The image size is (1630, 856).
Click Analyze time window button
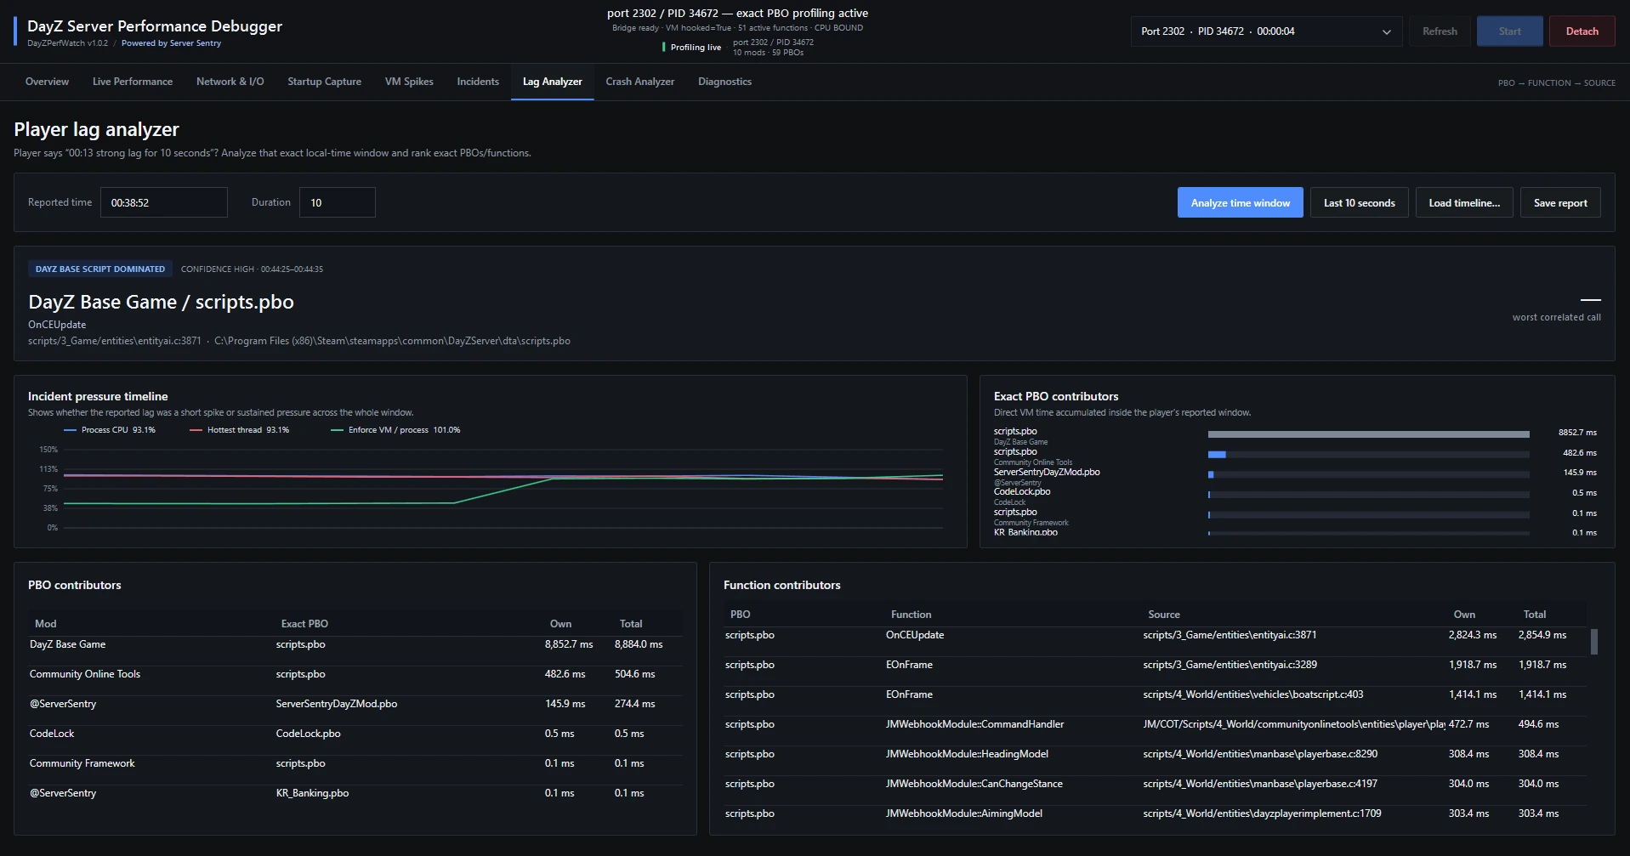coord(1240,202)
